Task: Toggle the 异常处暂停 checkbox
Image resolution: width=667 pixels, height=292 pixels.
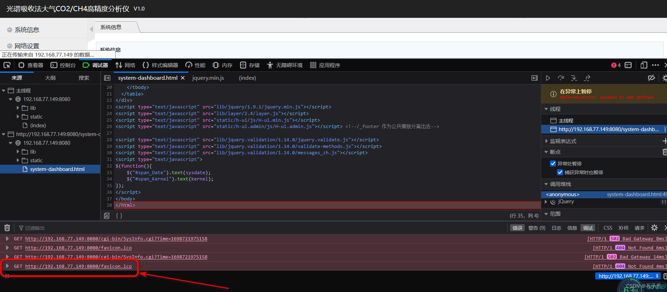Action: click(553, 164)
